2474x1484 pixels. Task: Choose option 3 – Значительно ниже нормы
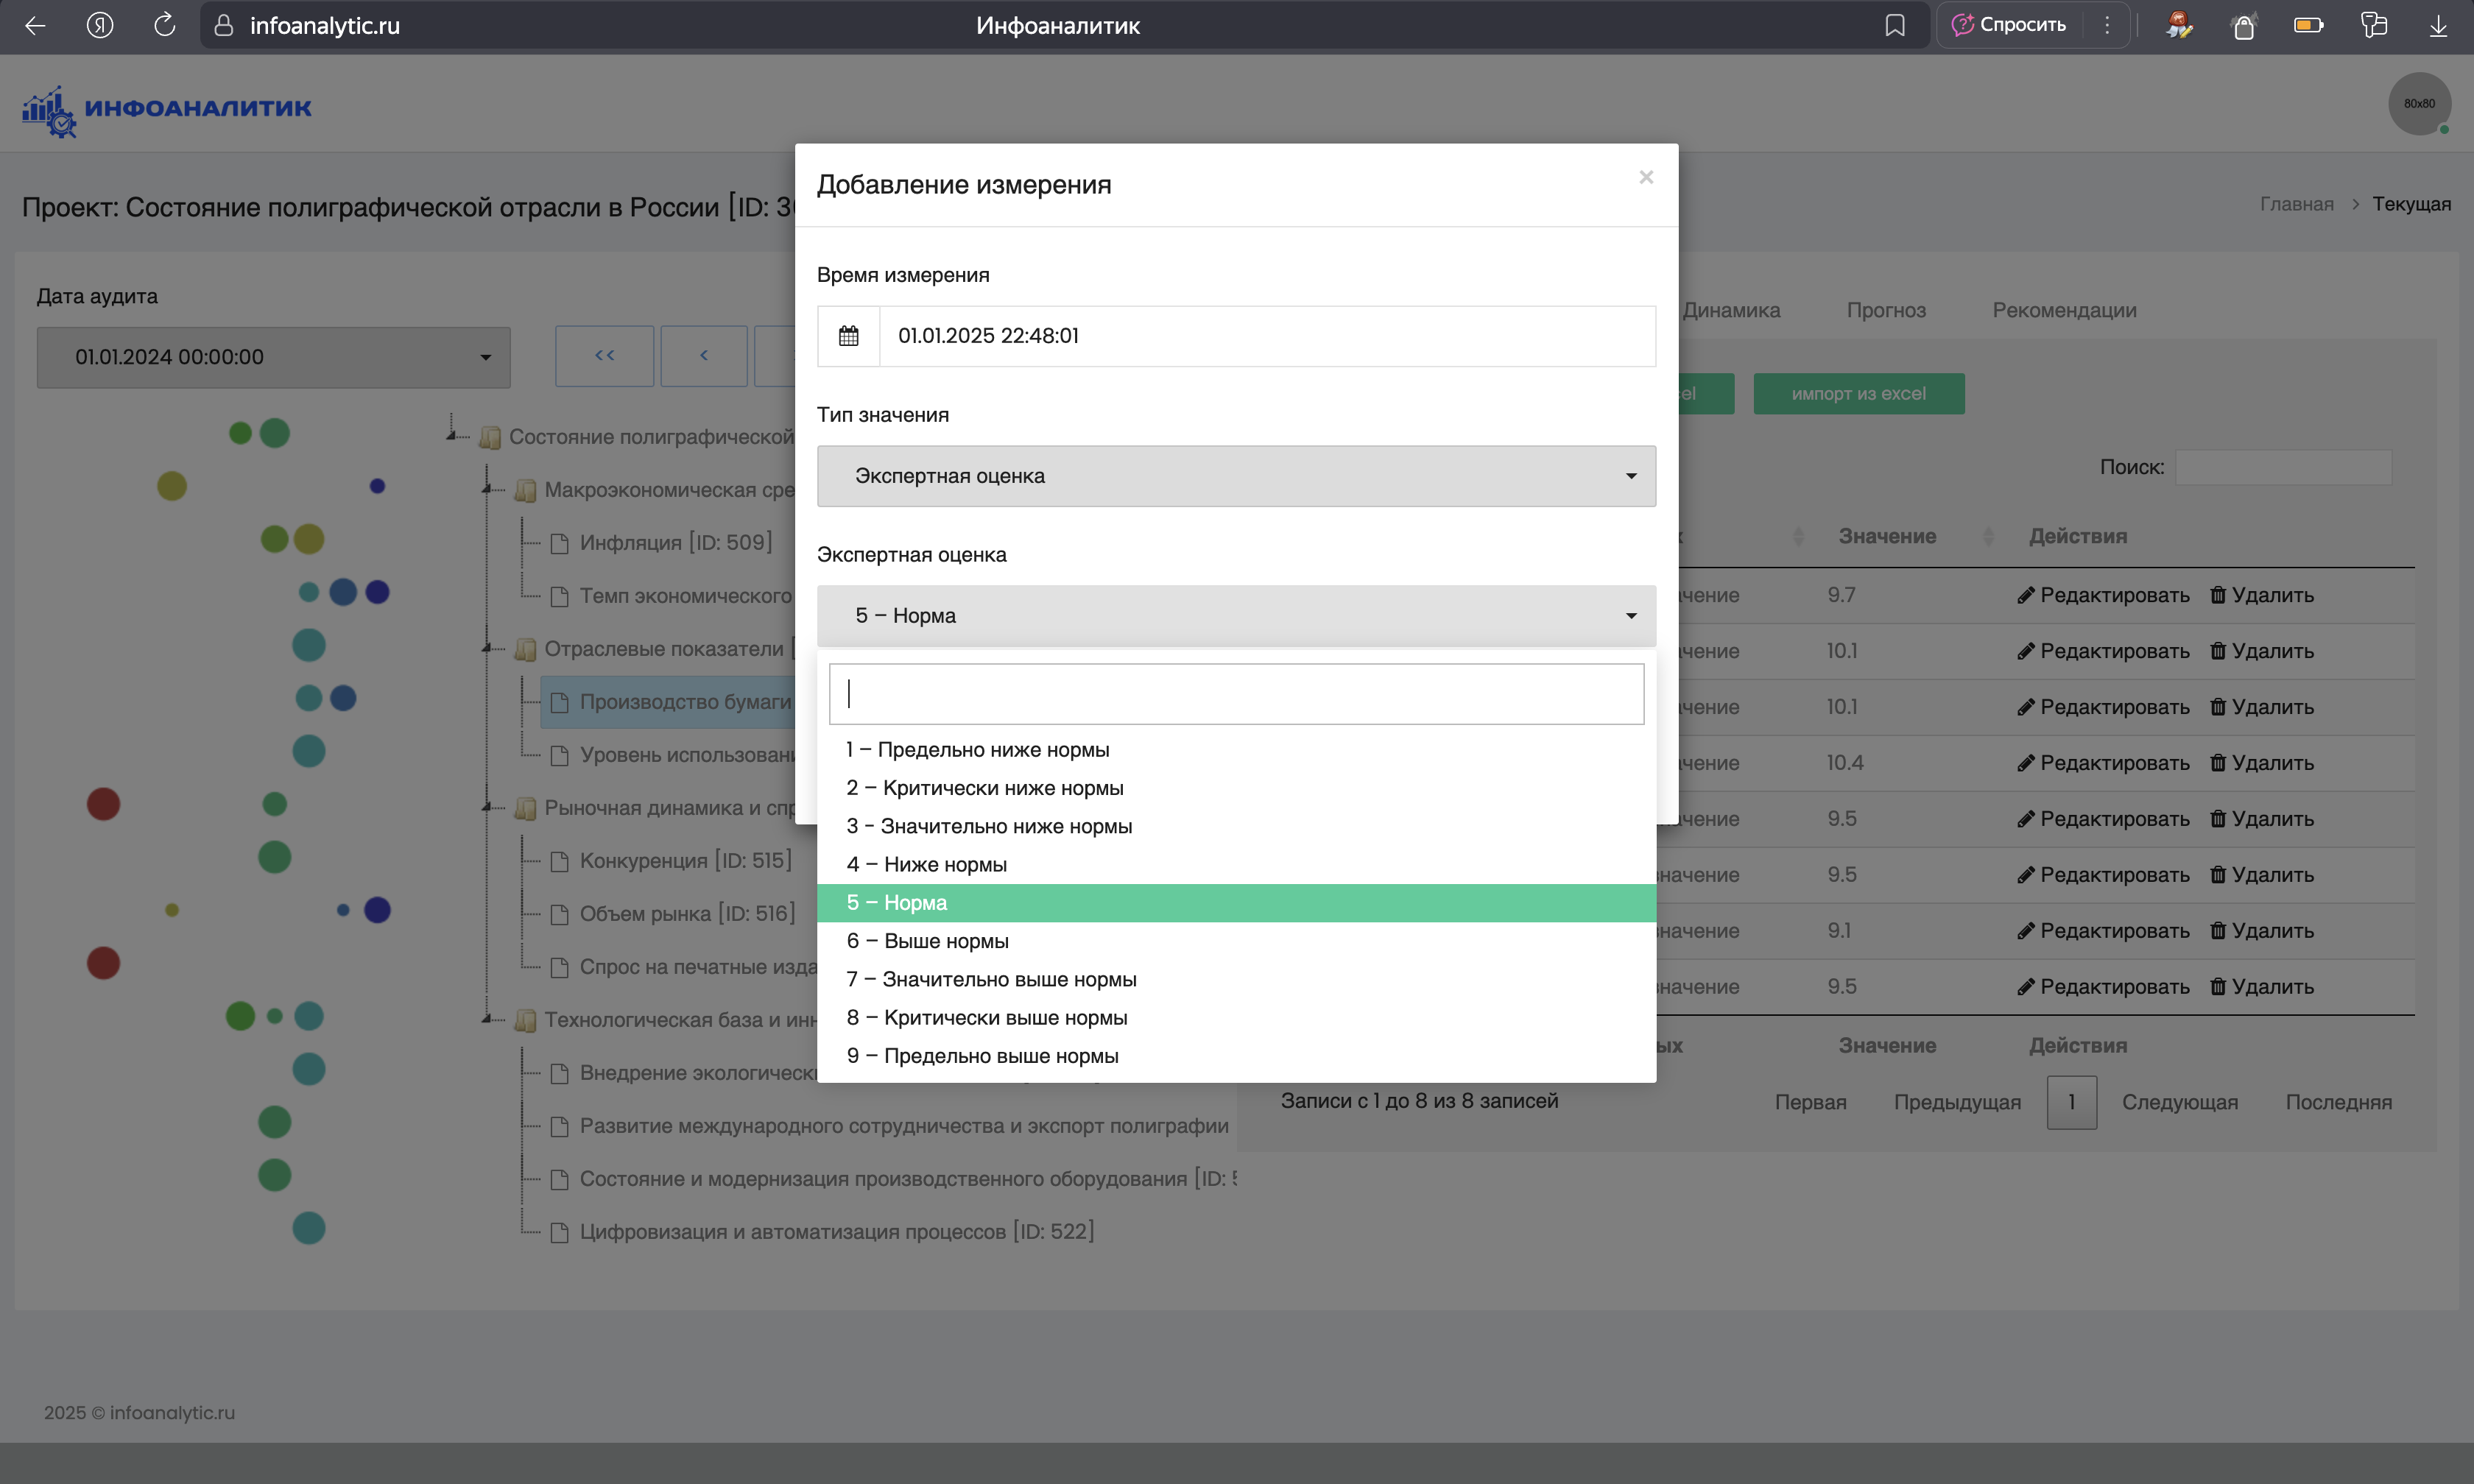click(989, 826)
